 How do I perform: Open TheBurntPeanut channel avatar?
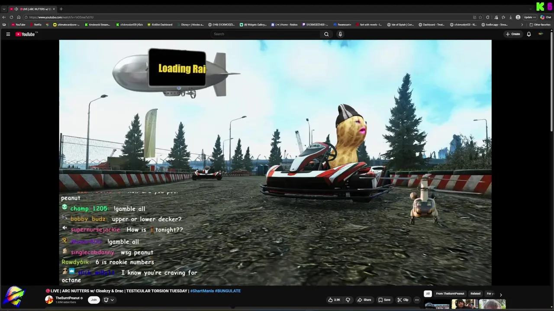[49, 300]
